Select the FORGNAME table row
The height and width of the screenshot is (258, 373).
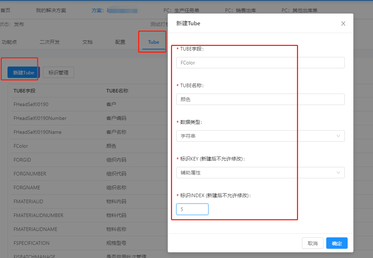(89, 188)
